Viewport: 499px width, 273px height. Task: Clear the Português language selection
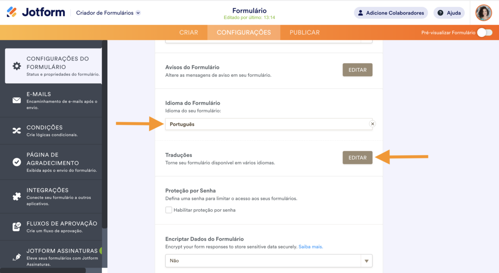(x=373, y=124)
